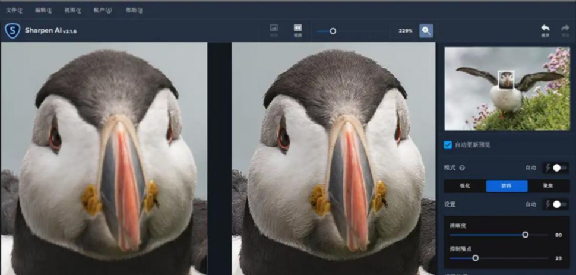
Task: Open the 帮助 menu
Action: 134,10
